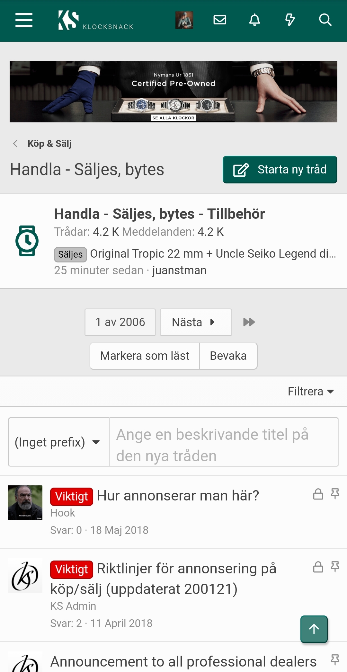Select Markera som läst
The width and height of the screenshot is (347, 672).
tap(145, 356)
